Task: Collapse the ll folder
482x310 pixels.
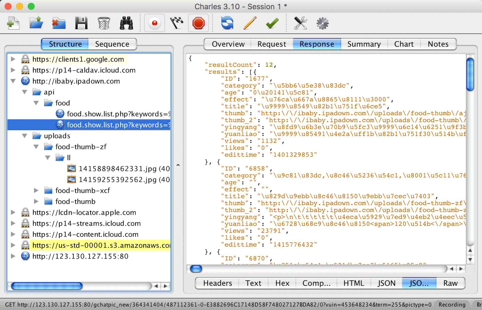Action: click(48, 158)
